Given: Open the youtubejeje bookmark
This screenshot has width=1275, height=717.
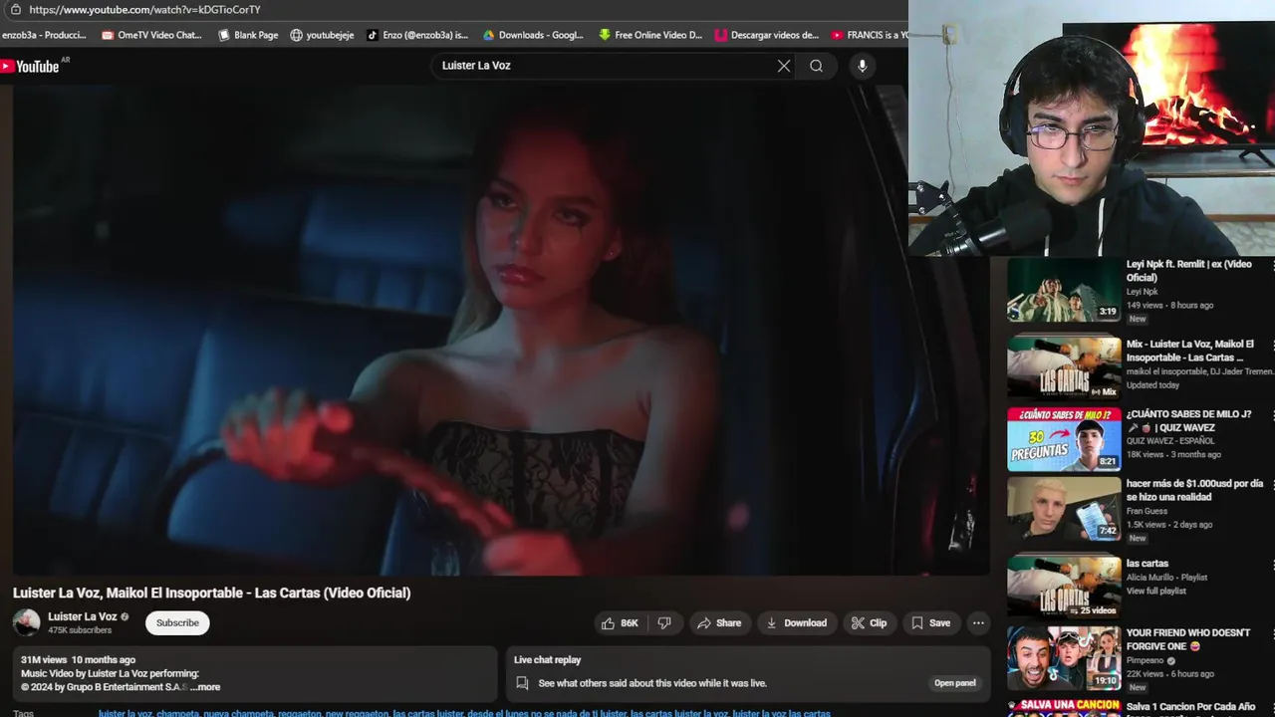Looking at the screenshot, I should pos(322,35).
